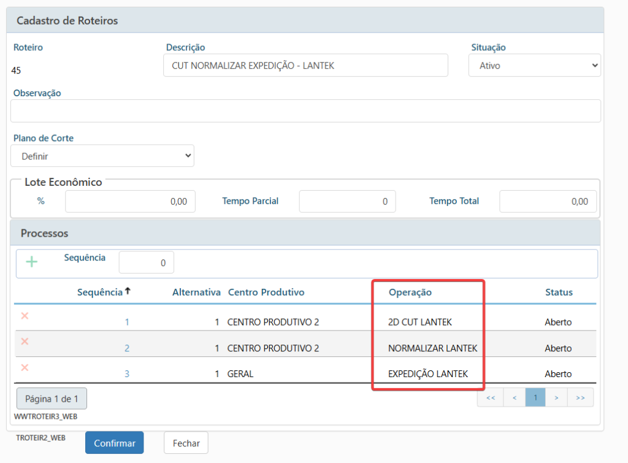Delete the EXPEDIÇÃO LANTEK process row
This screenshot has width=628, height=463.
tap(25, 367)
